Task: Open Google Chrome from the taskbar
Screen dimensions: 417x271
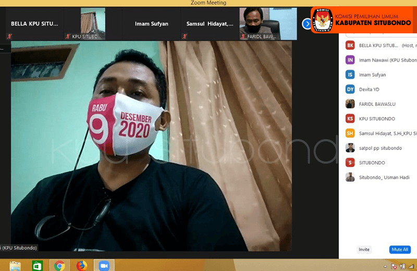Action: point(59,266)
